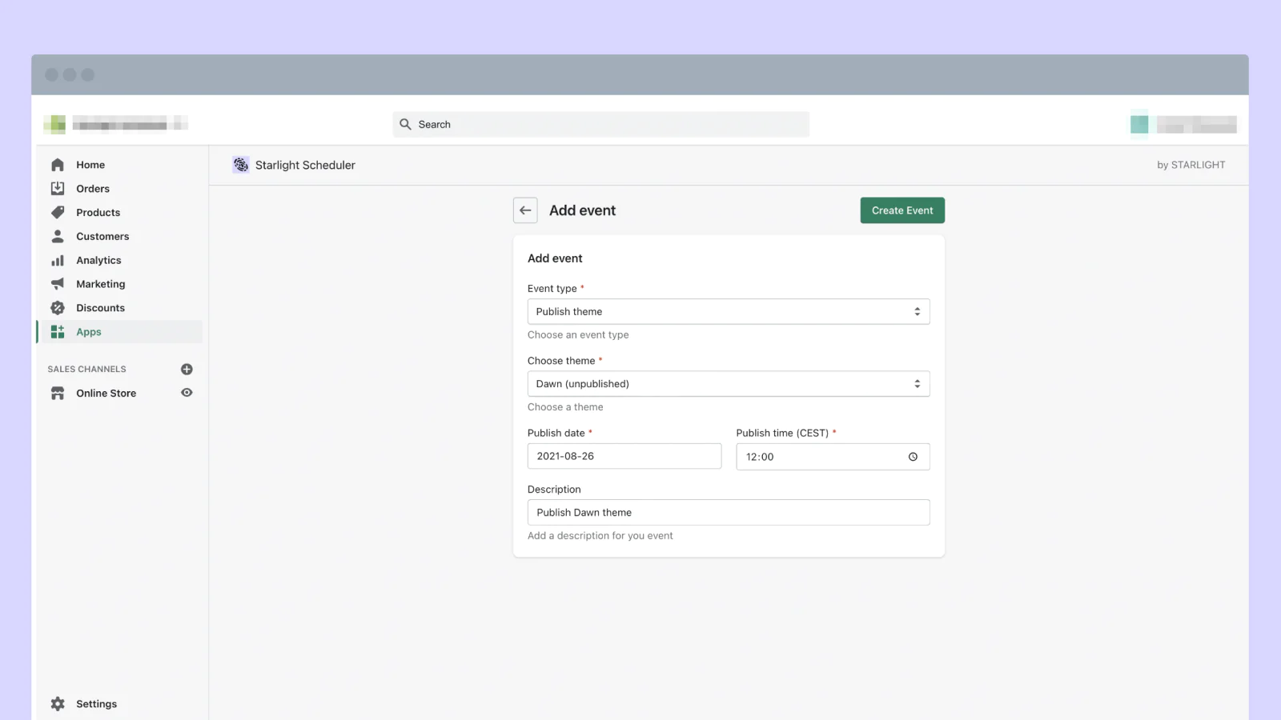Open time picker clock in Publish time
1281x720 pixels.
point(913,457)
